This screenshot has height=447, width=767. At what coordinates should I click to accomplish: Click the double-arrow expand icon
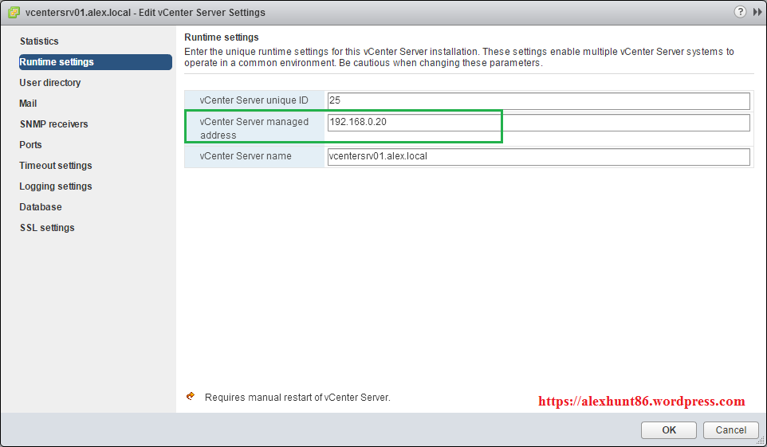[757, 12]
